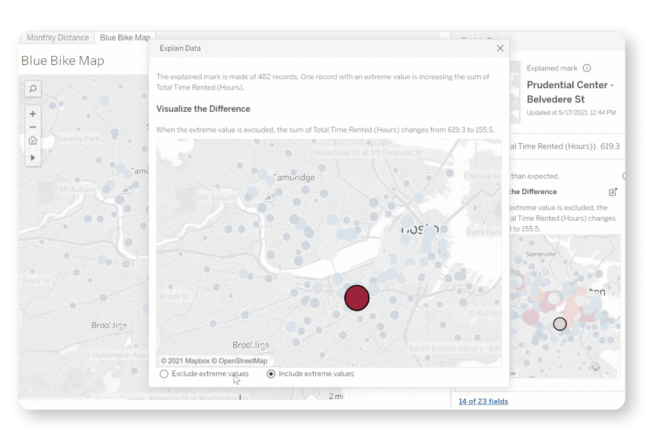This screenshot has width=645, height=441.
Task: Expand map tools with arrow icon
Action: (x=33, y=158)
